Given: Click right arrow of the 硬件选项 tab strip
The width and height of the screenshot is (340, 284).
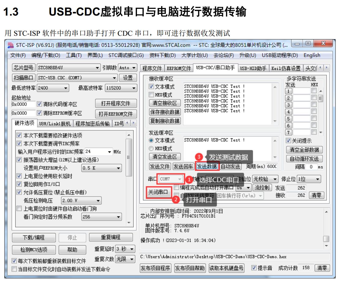Looking at the screenshot, I should (134, 123).
